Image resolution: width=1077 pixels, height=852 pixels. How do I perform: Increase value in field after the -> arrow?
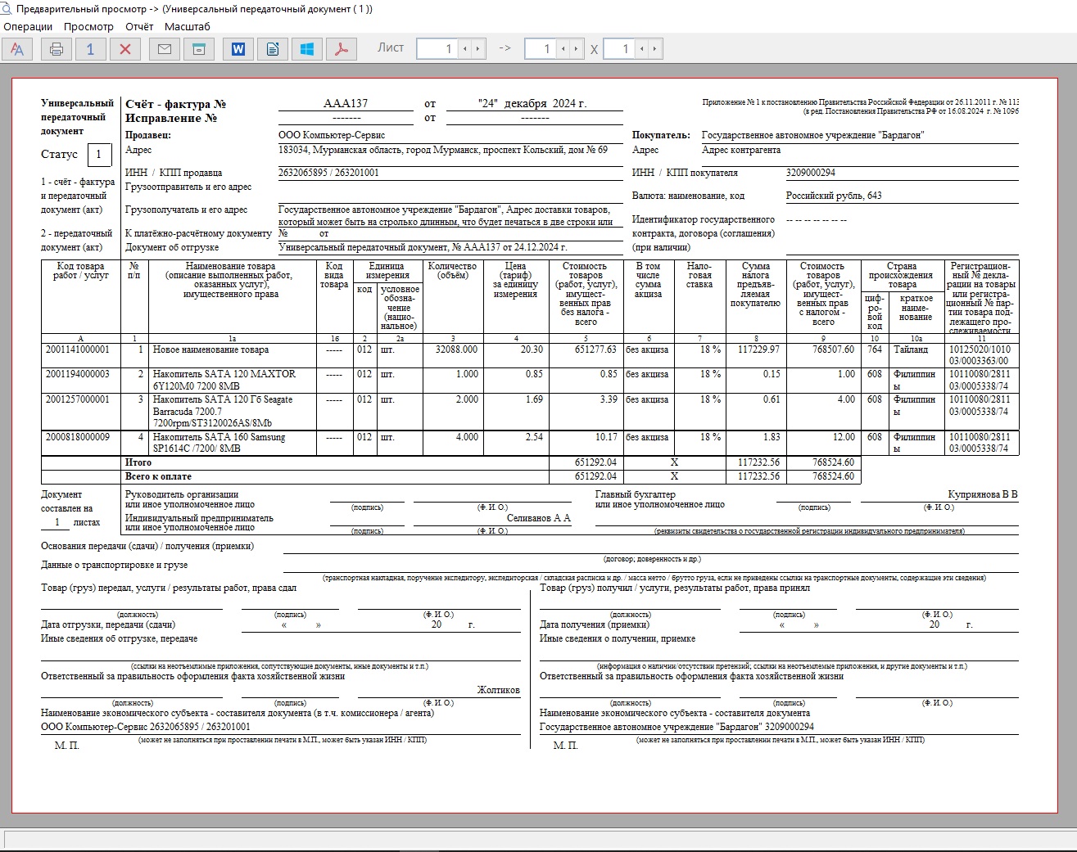point(576,49)
